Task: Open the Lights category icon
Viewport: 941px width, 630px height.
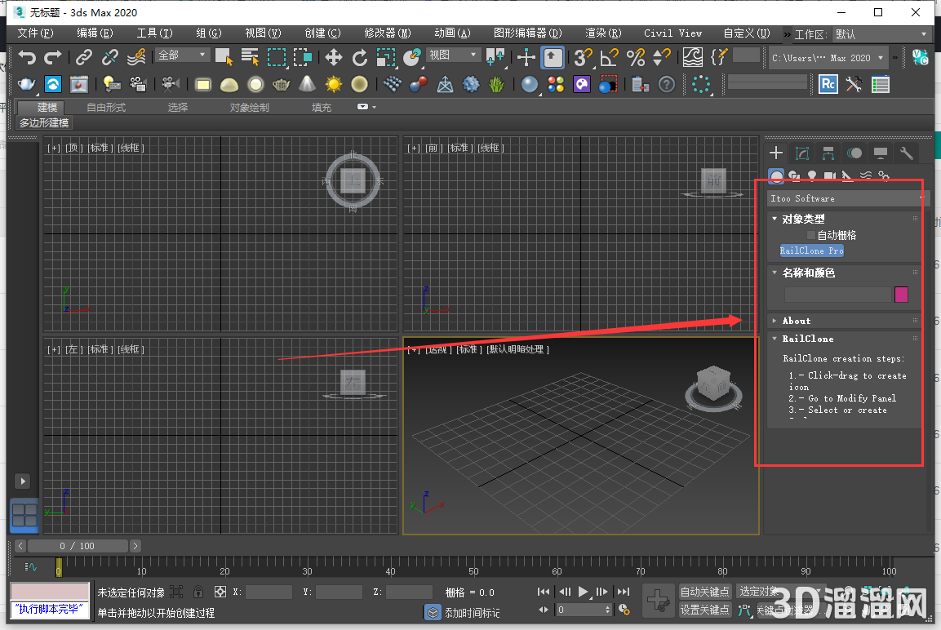Action: point(811,175)
